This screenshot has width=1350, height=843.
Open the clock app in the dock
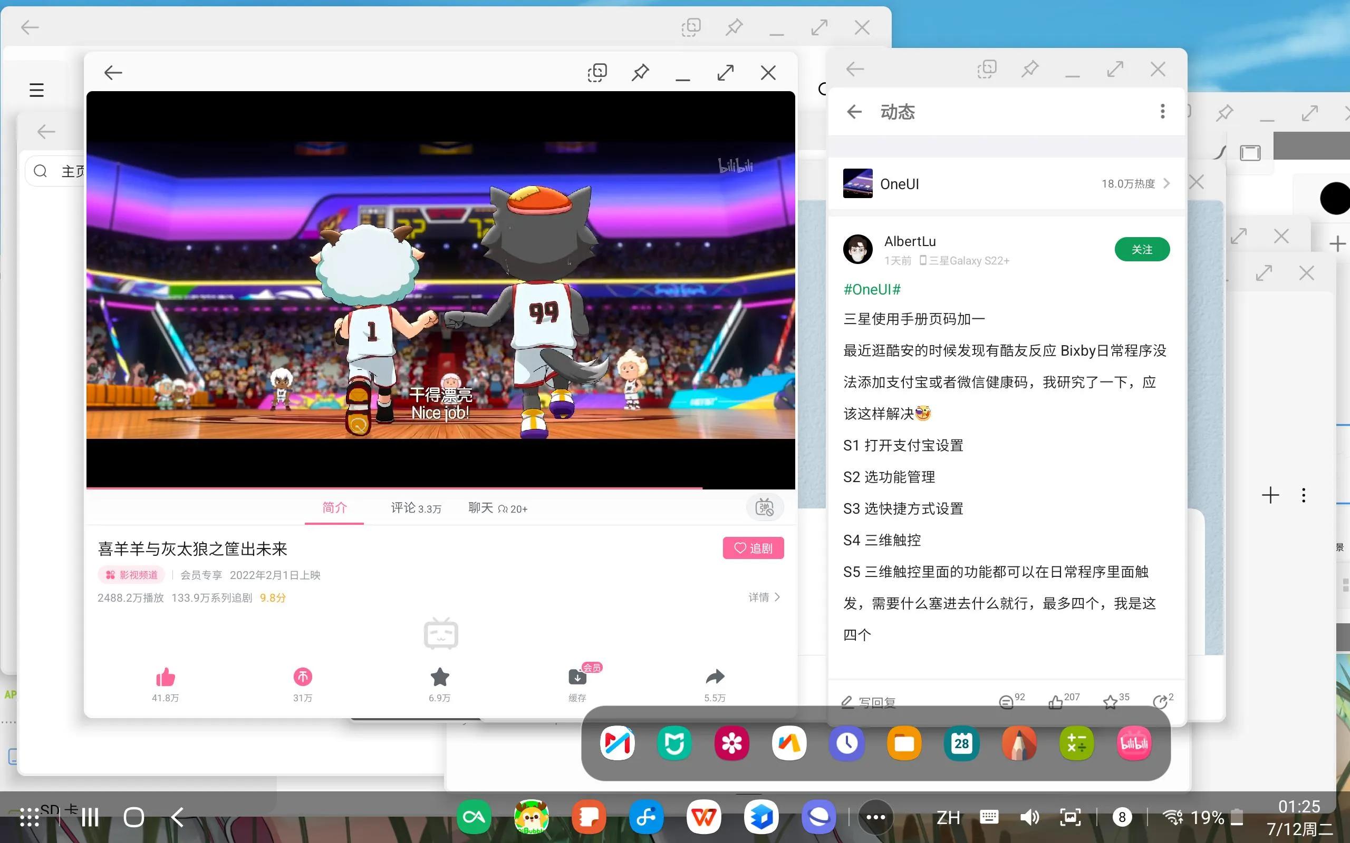[x=847, y=743]
